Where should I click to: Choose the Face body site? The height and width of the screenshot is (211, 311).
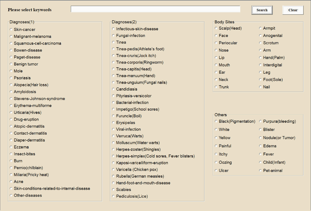tap(216, 35)
